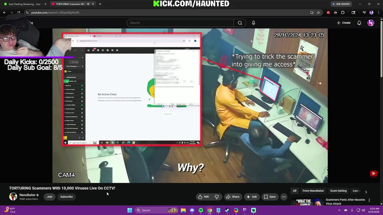Open volume control in system tray
Image resolution: width=383 pixels, height=215 pixels.
(364, 210)
